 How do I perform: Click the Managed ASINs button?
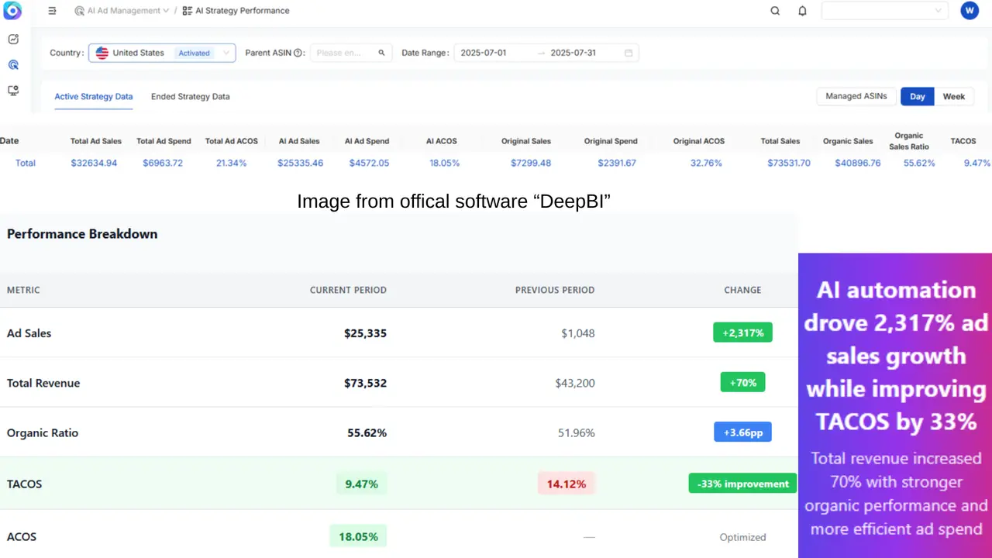click(856, 96)
